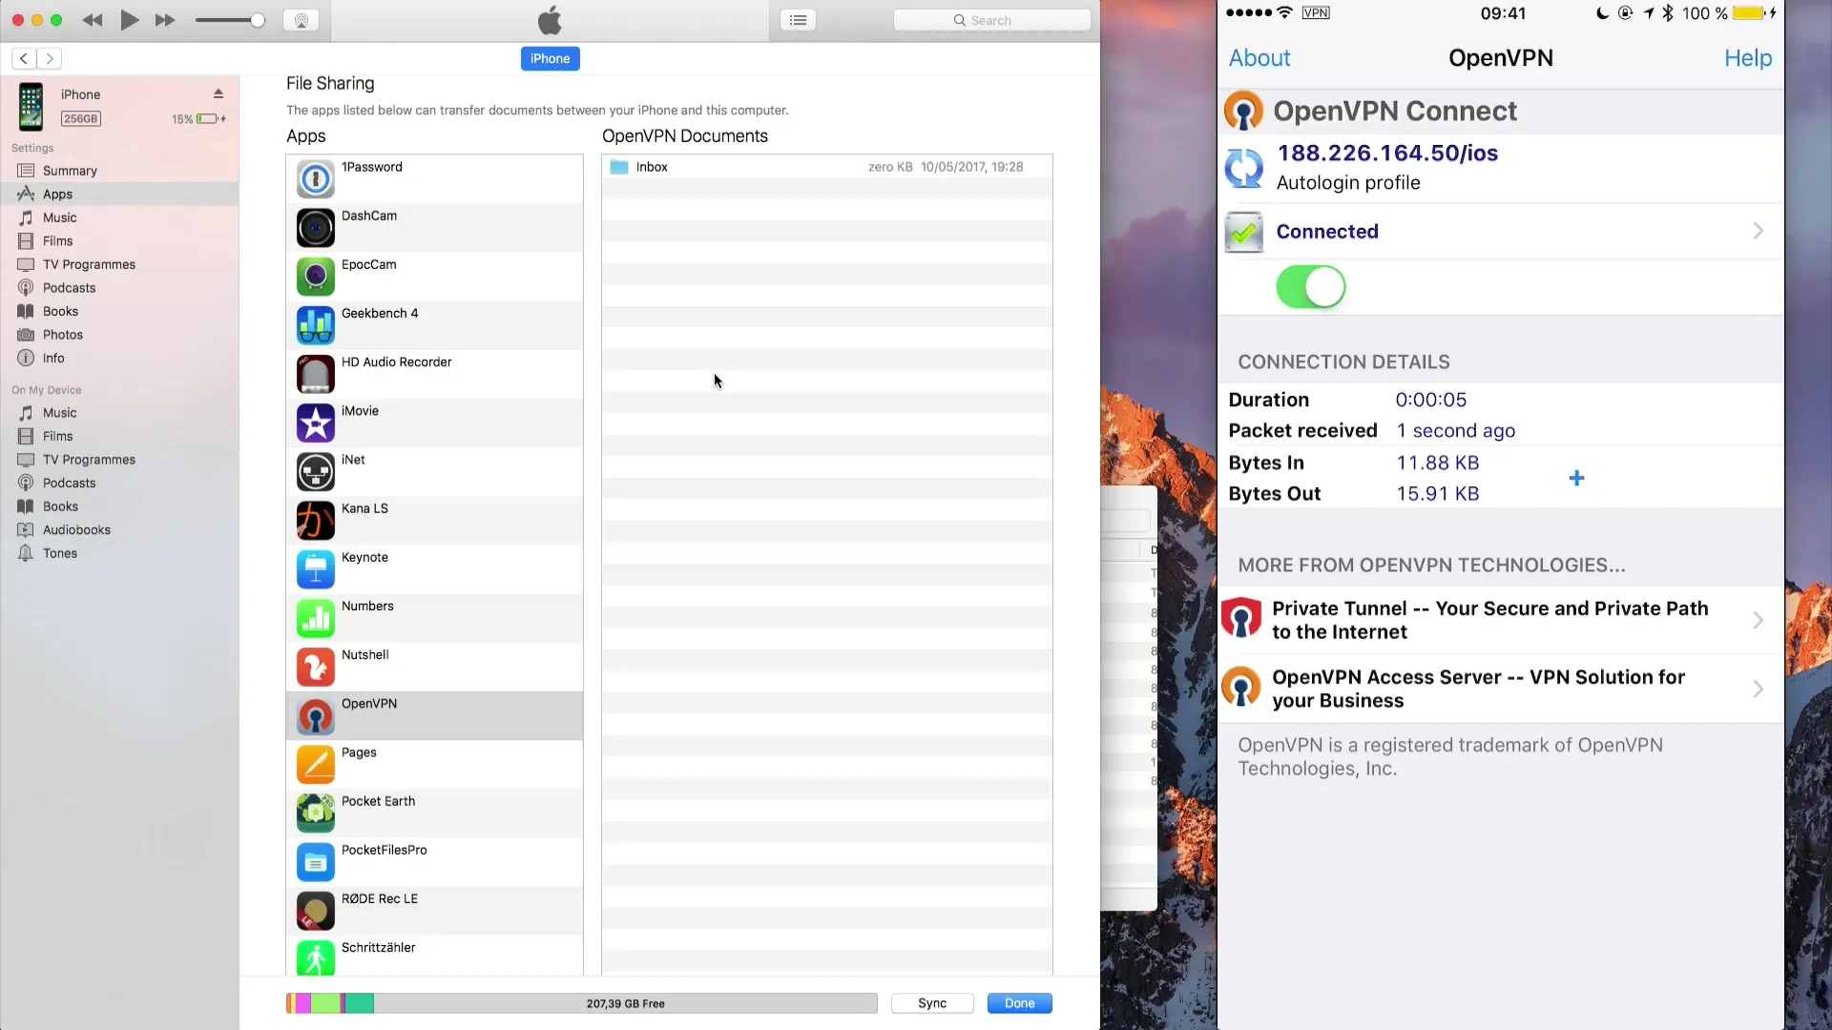Tap the Help link in OpenVPN

coord(1748,58)
